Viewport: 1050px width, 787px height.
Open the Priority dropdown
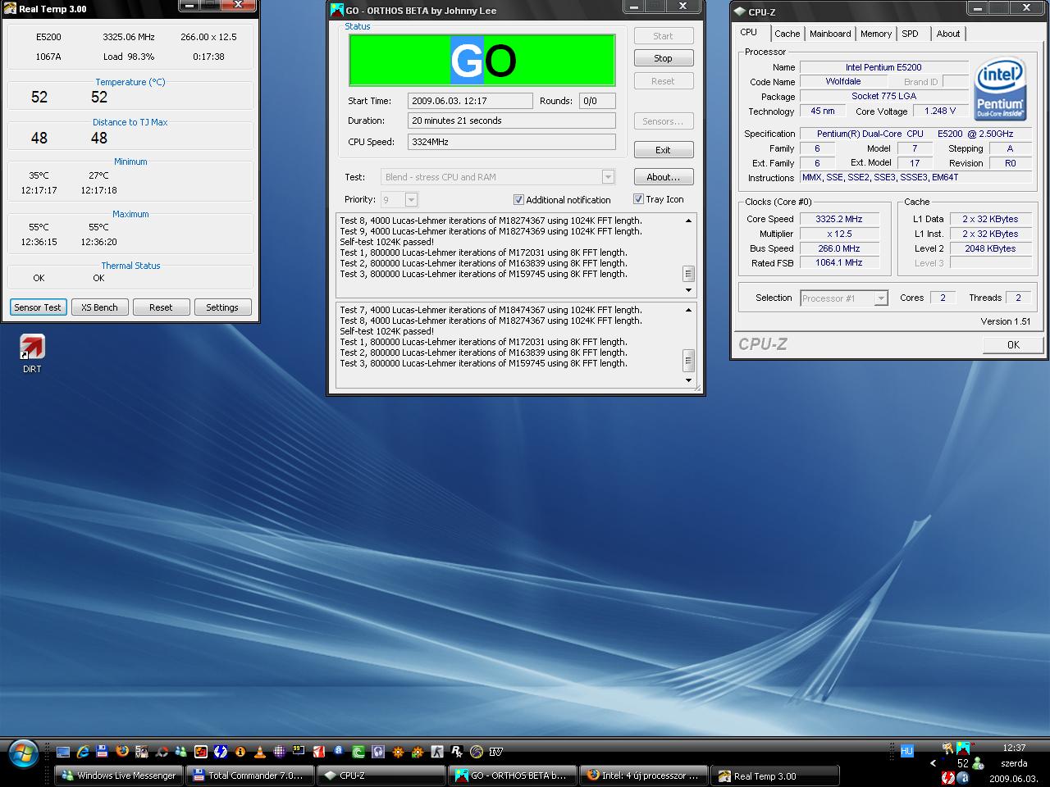point(411,200)
